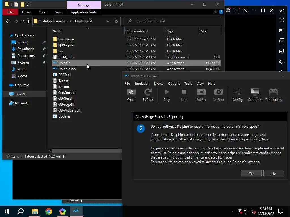290x217 pixels.
Task: Open Explorer help question mark icon
Action: tap(221, 12)
